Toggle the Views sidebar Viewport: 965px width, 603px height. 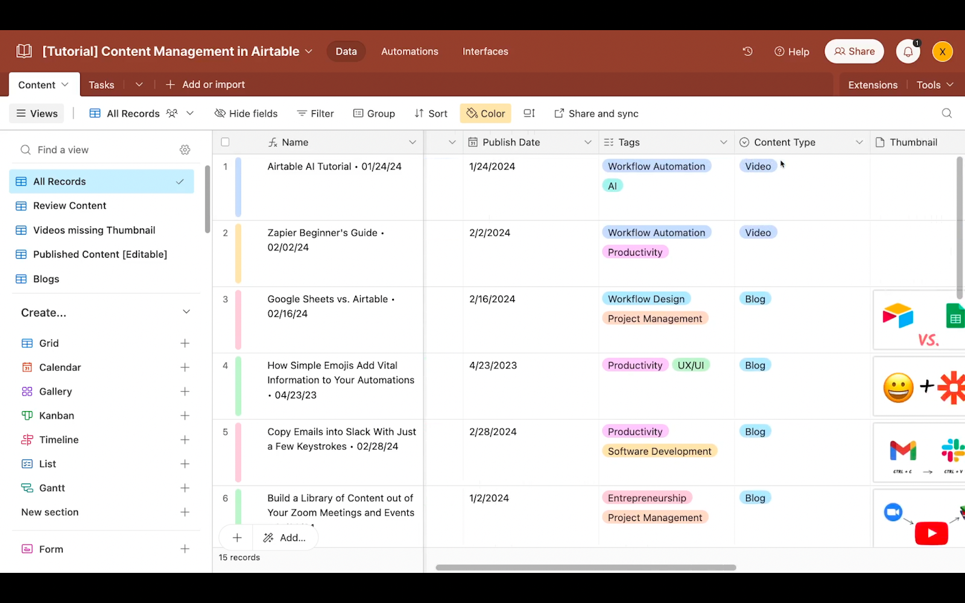coord(37,113)
